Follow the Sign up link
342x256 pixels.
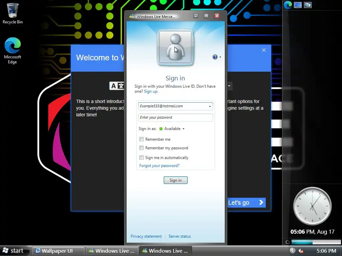pos(151,91)
